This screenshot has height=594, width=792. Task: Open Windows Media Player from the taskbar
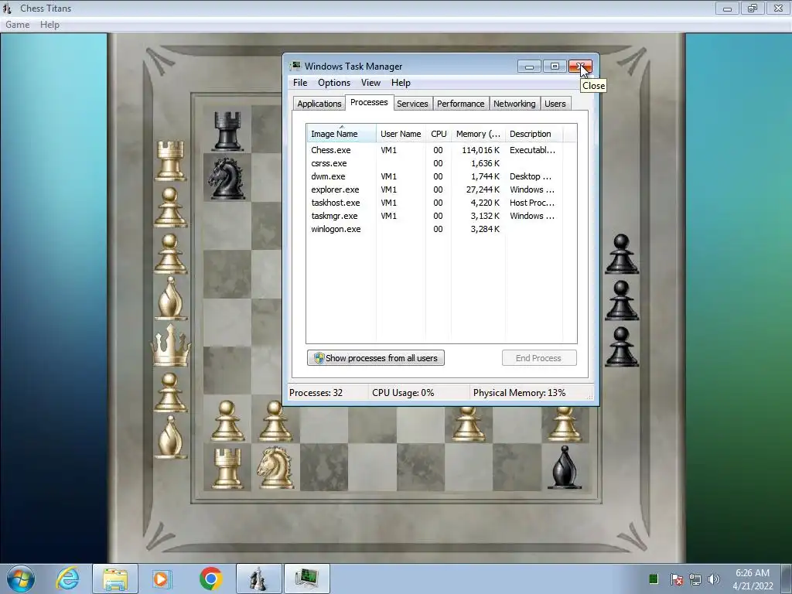pos(162,579)
